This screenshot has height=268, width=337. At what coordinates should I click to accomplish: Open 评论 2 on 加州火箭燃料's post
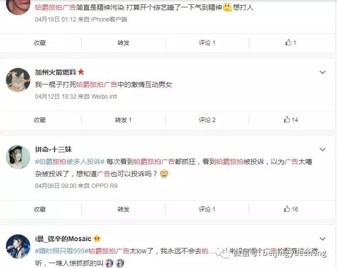pos(207,120)
